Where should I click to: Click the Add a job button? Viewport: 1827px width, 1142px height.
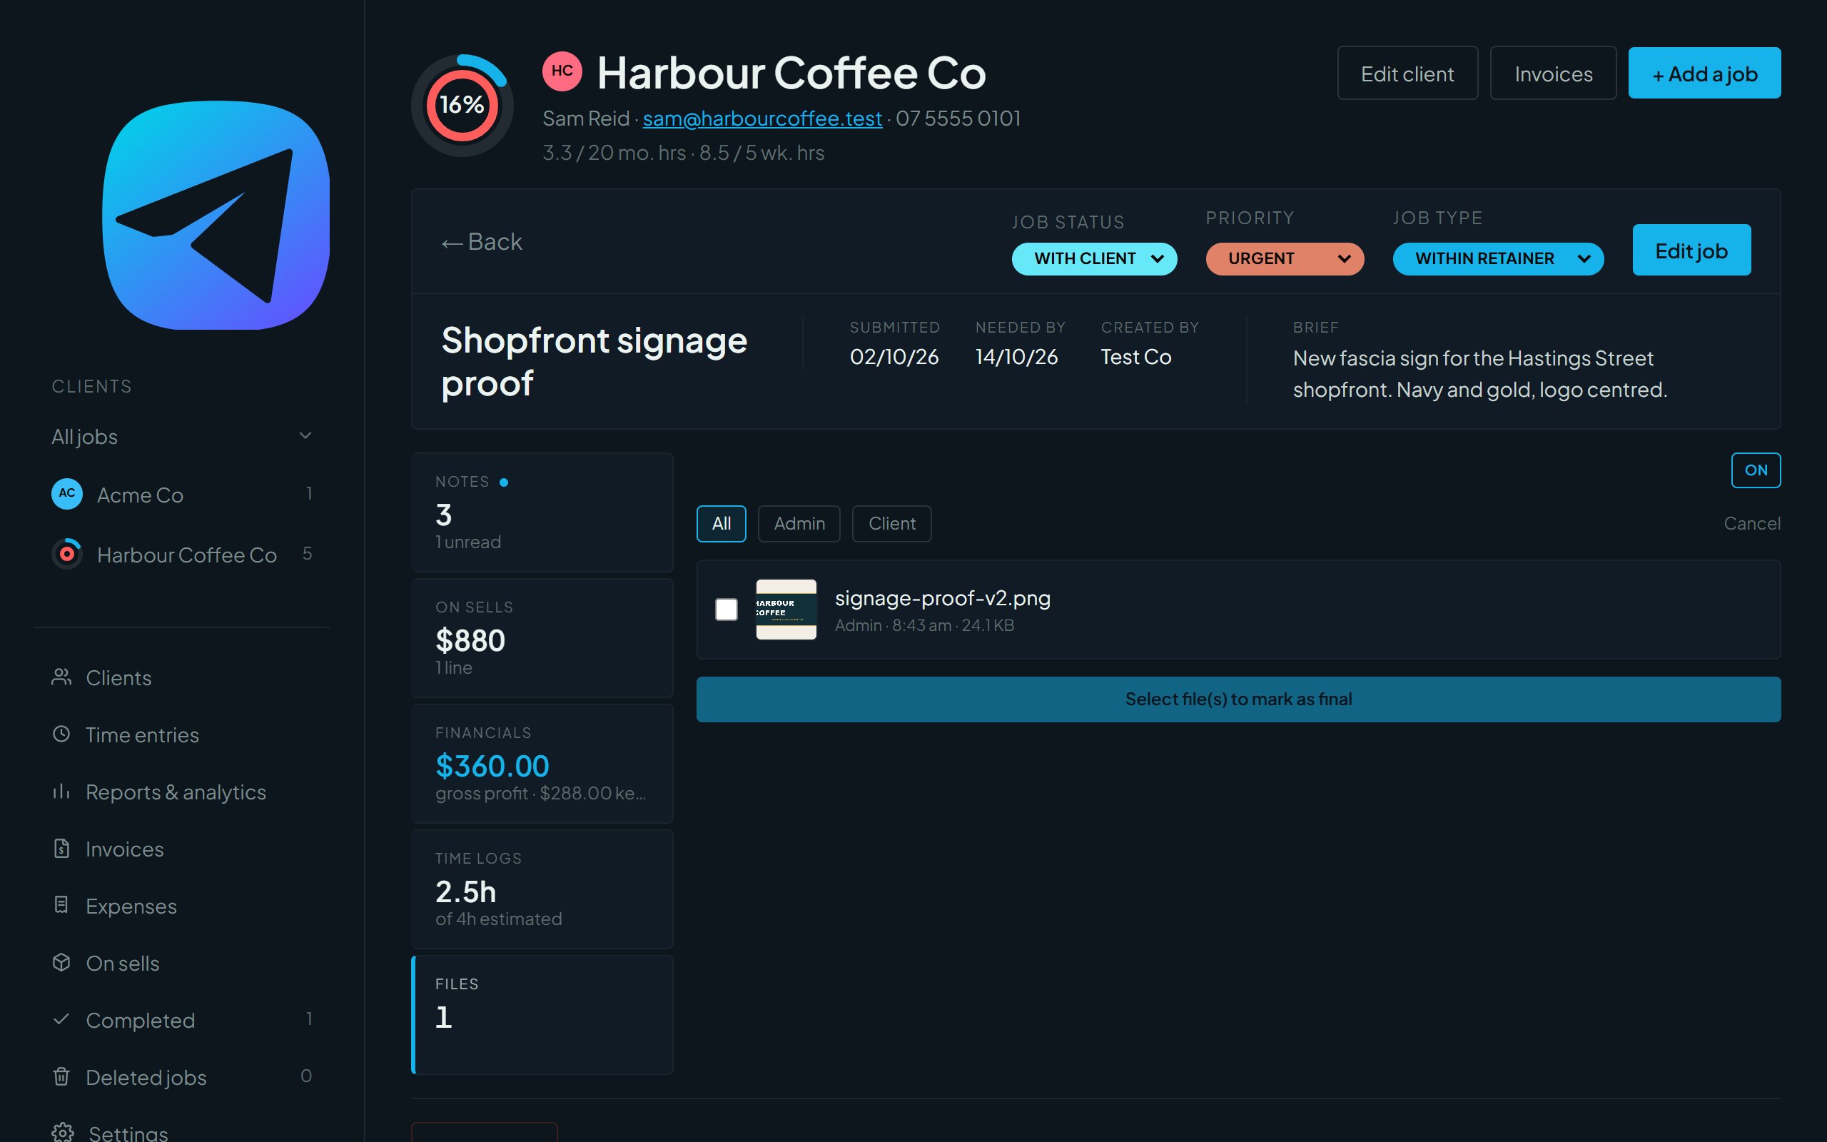tap(1704, 74)
